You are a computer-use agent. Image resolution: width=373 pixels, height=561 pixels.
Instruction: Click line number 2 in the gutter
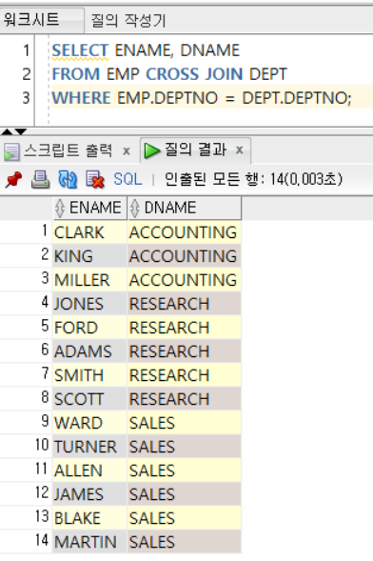pyautogui.click(x=26, y=74)
